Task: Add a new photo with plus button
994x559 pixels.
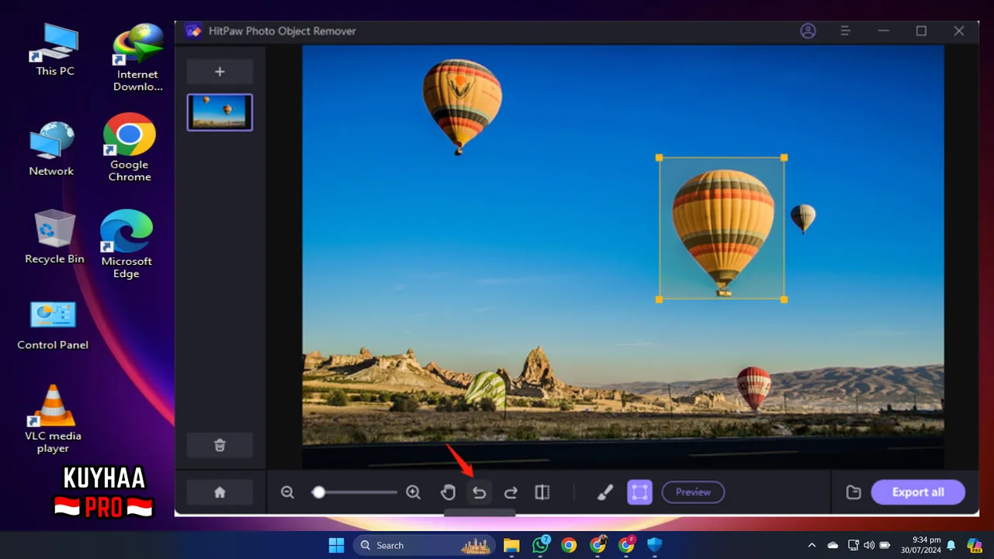Action: pyautogui.click(x=220, y=71)
